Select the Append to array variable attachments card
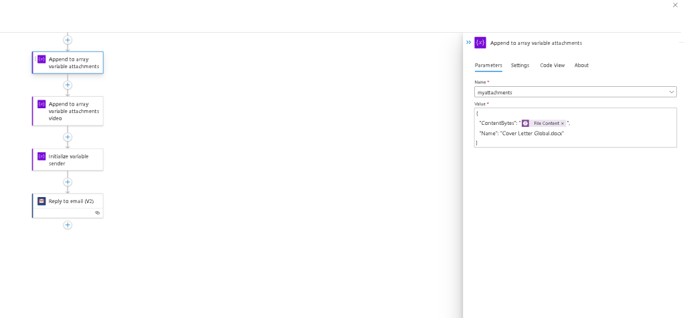 click(x=68, y=62)
